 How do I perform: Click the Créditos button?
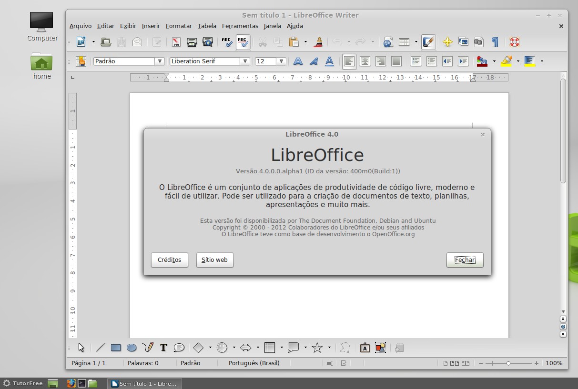pos(170,260)
